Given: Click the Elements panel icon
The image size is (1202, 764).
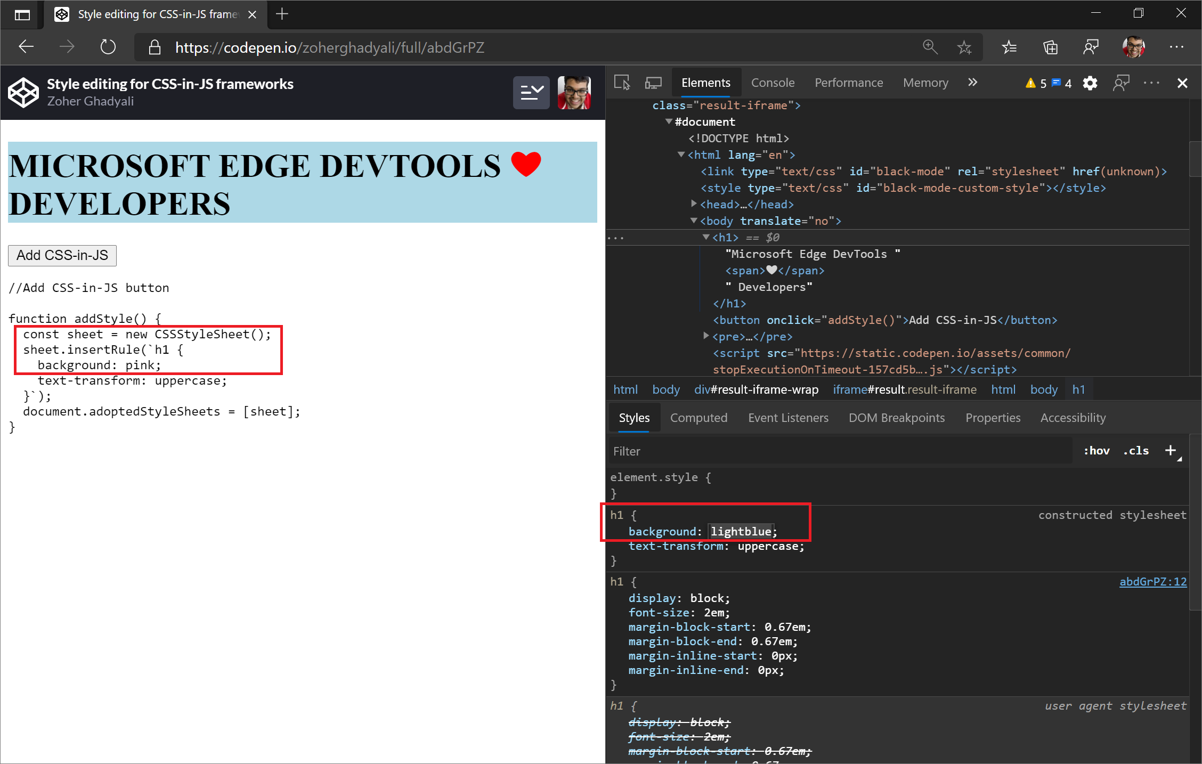Looking at the screenshot, I should coord(705,82).
